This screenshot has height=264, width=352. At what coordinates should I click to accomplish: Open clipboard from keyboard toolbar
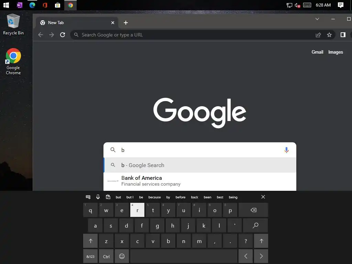tap(108, 197)
